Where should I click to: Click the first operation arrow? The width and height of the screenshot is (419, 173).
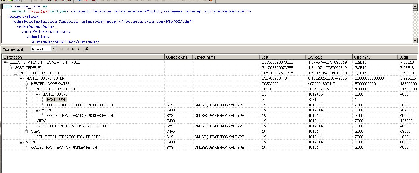pyautogui.click(x=62, y=49)
